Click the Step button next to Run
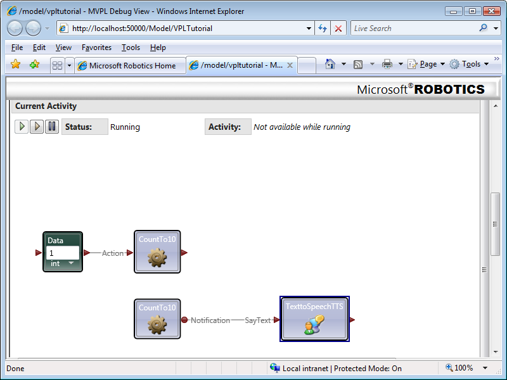Screen dimensions: 507x380 tap(36, 127)
